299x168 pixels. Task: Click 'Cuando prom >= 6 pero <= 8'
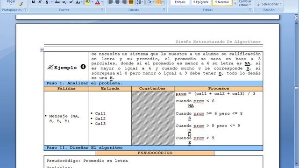point(209,113)
